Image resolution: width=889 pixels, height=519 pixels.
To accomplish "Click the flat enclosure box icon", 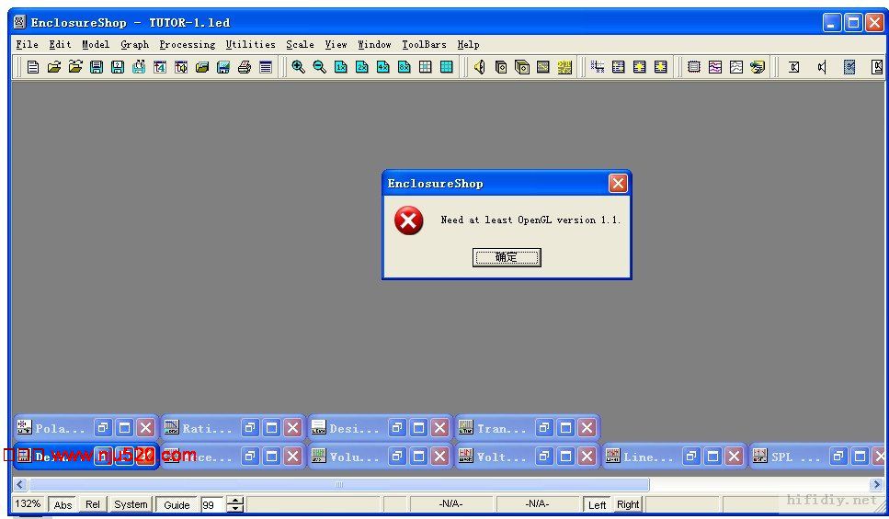I will [x=501, y=67].
